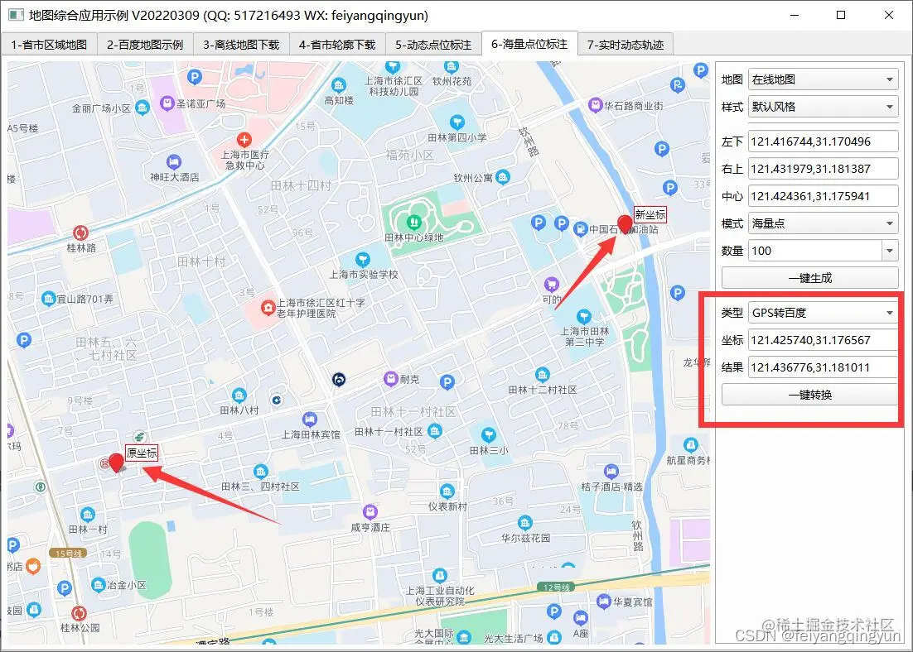Click the 徐汇区红十字老年护理医院 icon

click(x=268, y=307)
